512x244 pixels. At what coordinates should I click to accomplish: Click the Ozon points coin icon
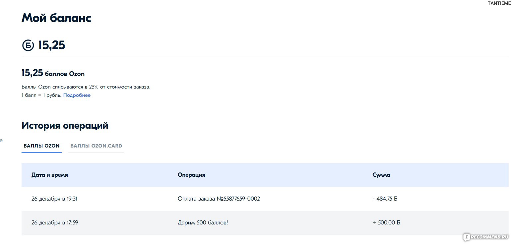click(28, 45)
